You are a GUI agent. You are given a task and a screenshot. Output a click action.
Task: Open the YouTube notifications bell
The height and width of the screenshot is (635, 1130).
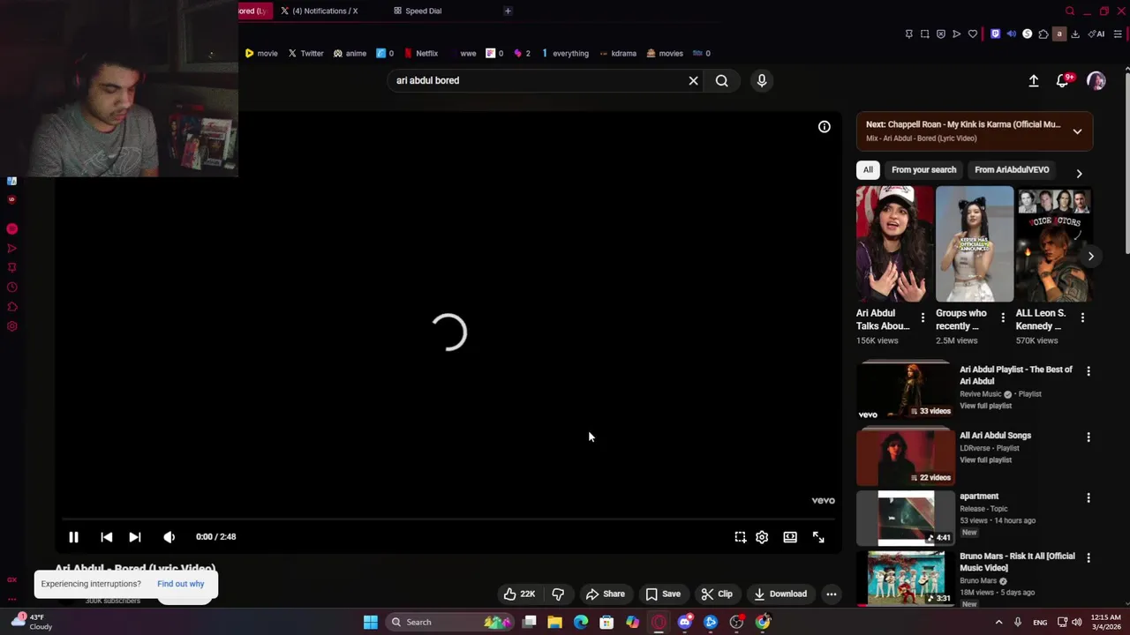pyautogui.click(x=1063, y=80)
